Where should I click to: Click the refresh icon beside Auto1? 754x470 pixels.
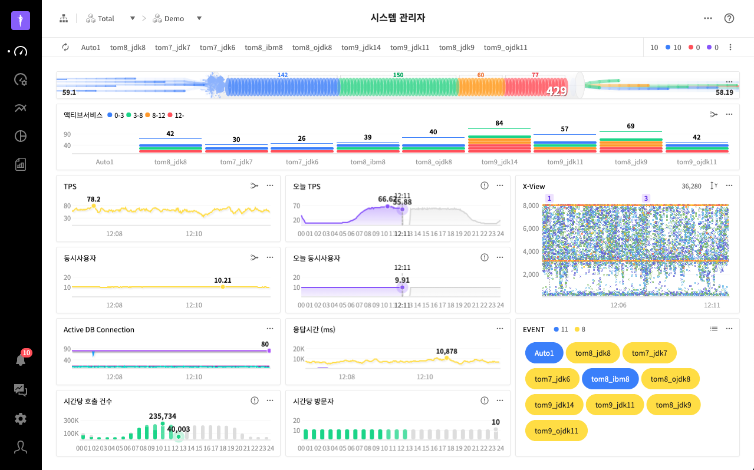65,47
